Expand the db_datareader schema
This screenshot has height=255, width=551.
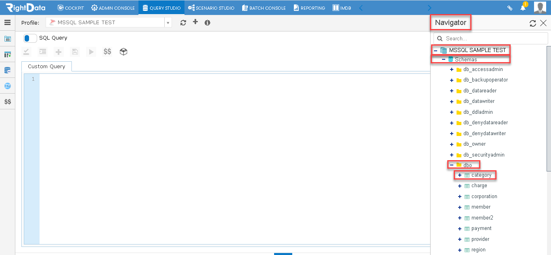pos(452,91)
